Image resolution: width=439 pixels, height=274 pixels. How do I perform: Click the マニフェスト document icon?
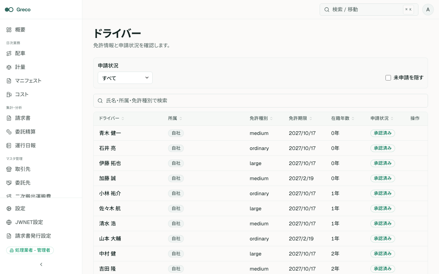(9, 81)
